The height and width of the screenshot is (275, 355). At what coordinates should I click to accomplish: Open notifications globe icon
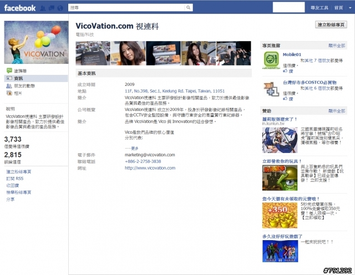60,8
